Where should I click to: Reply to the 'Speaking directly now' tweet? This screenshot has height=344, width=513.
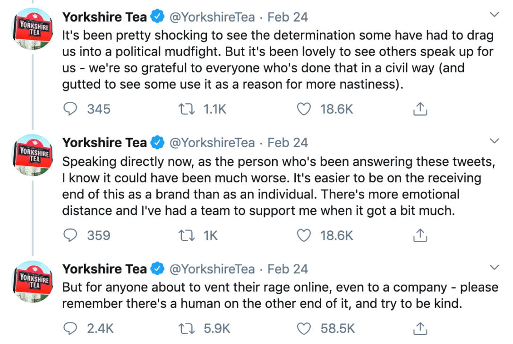click(70, 235)
